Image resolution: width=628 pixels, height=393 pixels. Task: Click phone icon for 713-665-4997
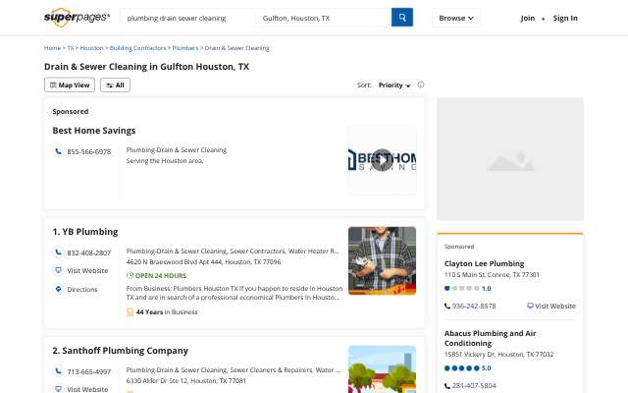coord(59,371)
